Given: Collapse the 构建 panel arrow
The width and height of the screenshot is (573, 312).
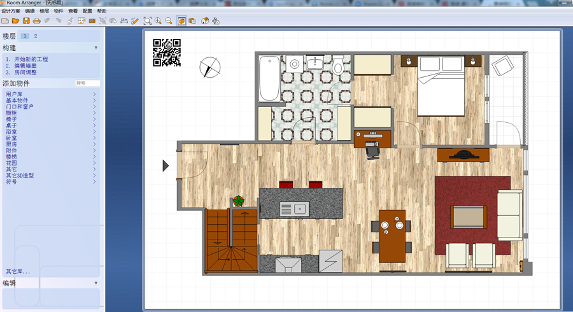Looking at the screenshot, I should click(x=96, y=48).
